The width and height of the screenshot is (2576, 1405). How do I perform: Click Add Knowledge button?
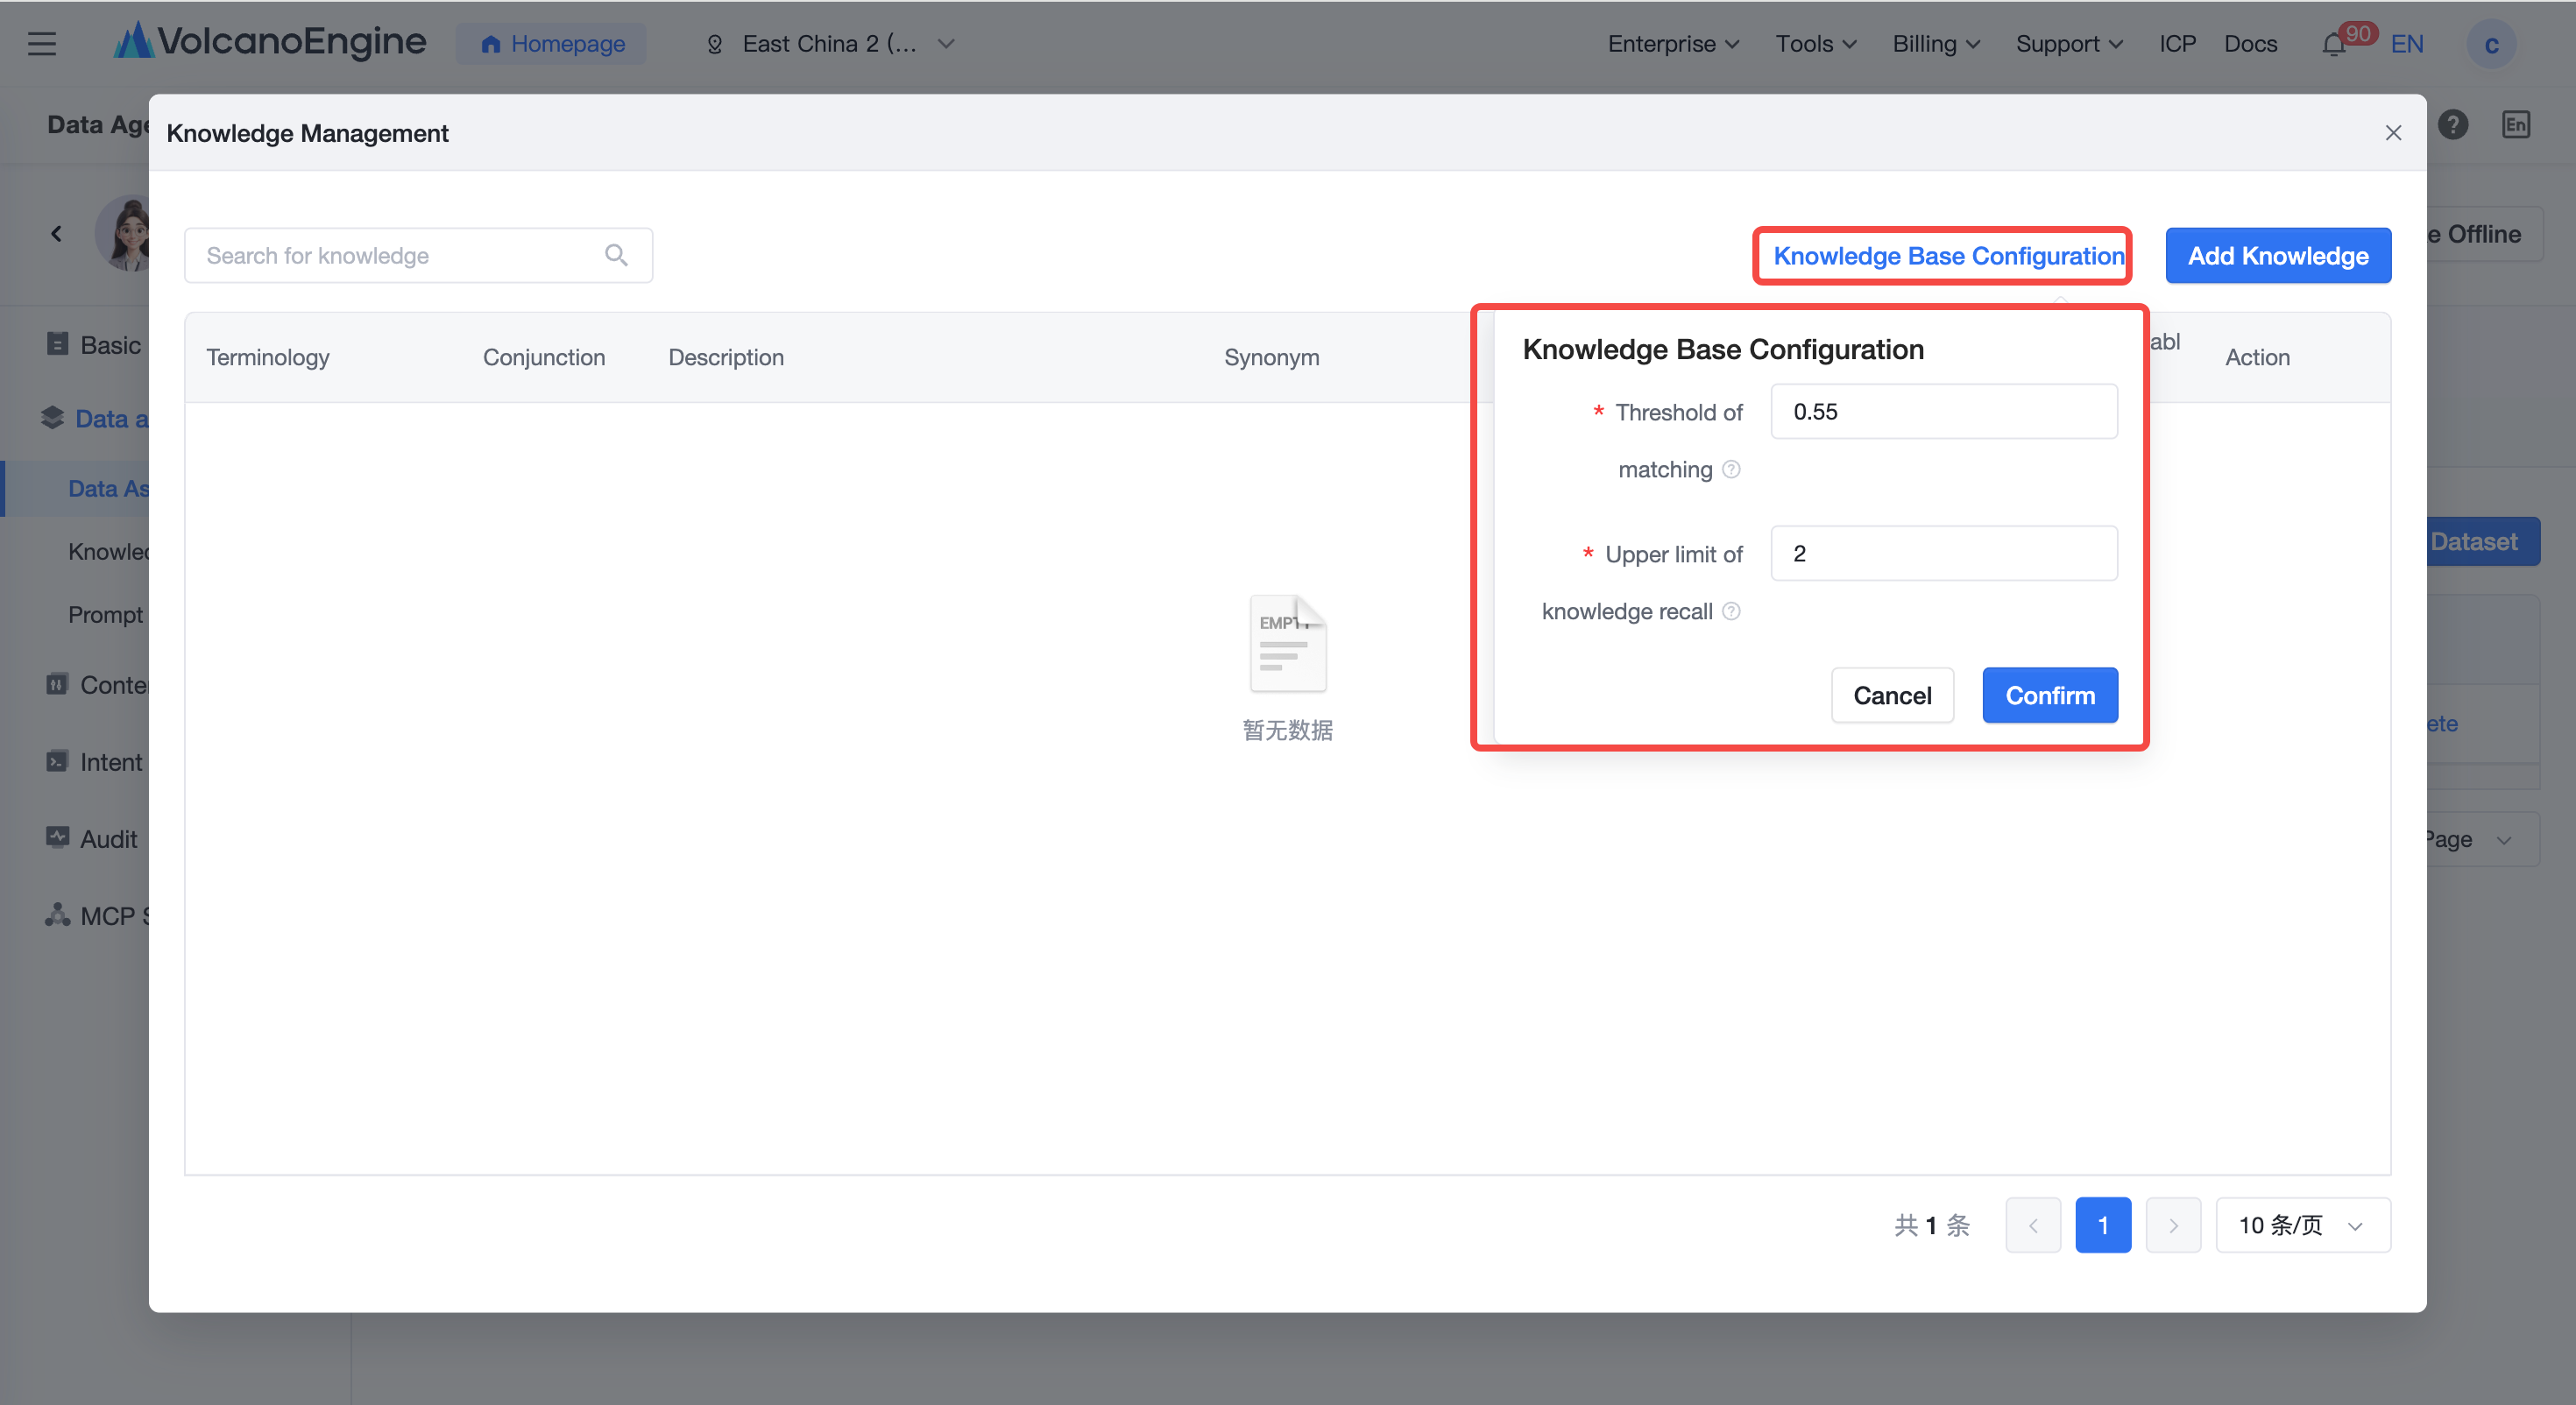tap(2278, 256)
